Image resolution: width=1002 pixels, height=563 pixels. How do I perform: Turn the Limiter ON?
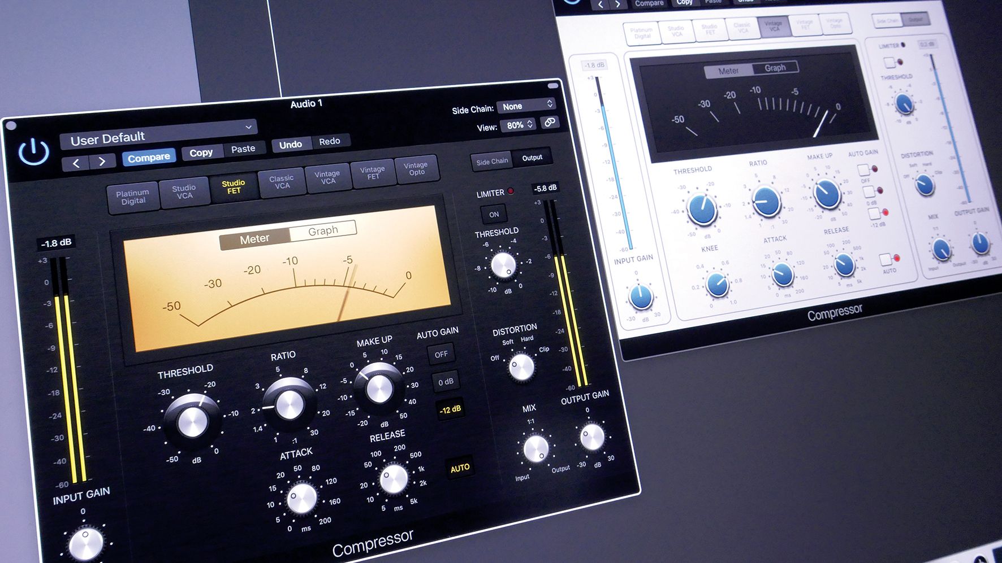click(x=493, y=214)
